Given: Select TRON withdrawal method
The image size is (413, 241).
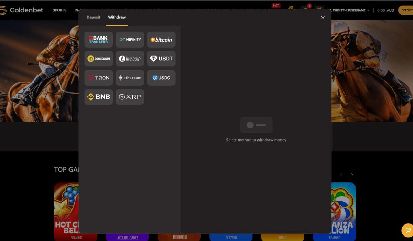Looking at the screenshot, I should coord(98,78).
